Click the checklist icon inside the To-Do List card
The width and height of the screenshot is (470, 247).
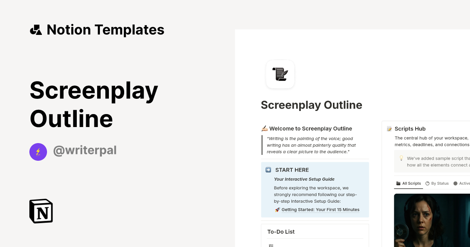271,245
